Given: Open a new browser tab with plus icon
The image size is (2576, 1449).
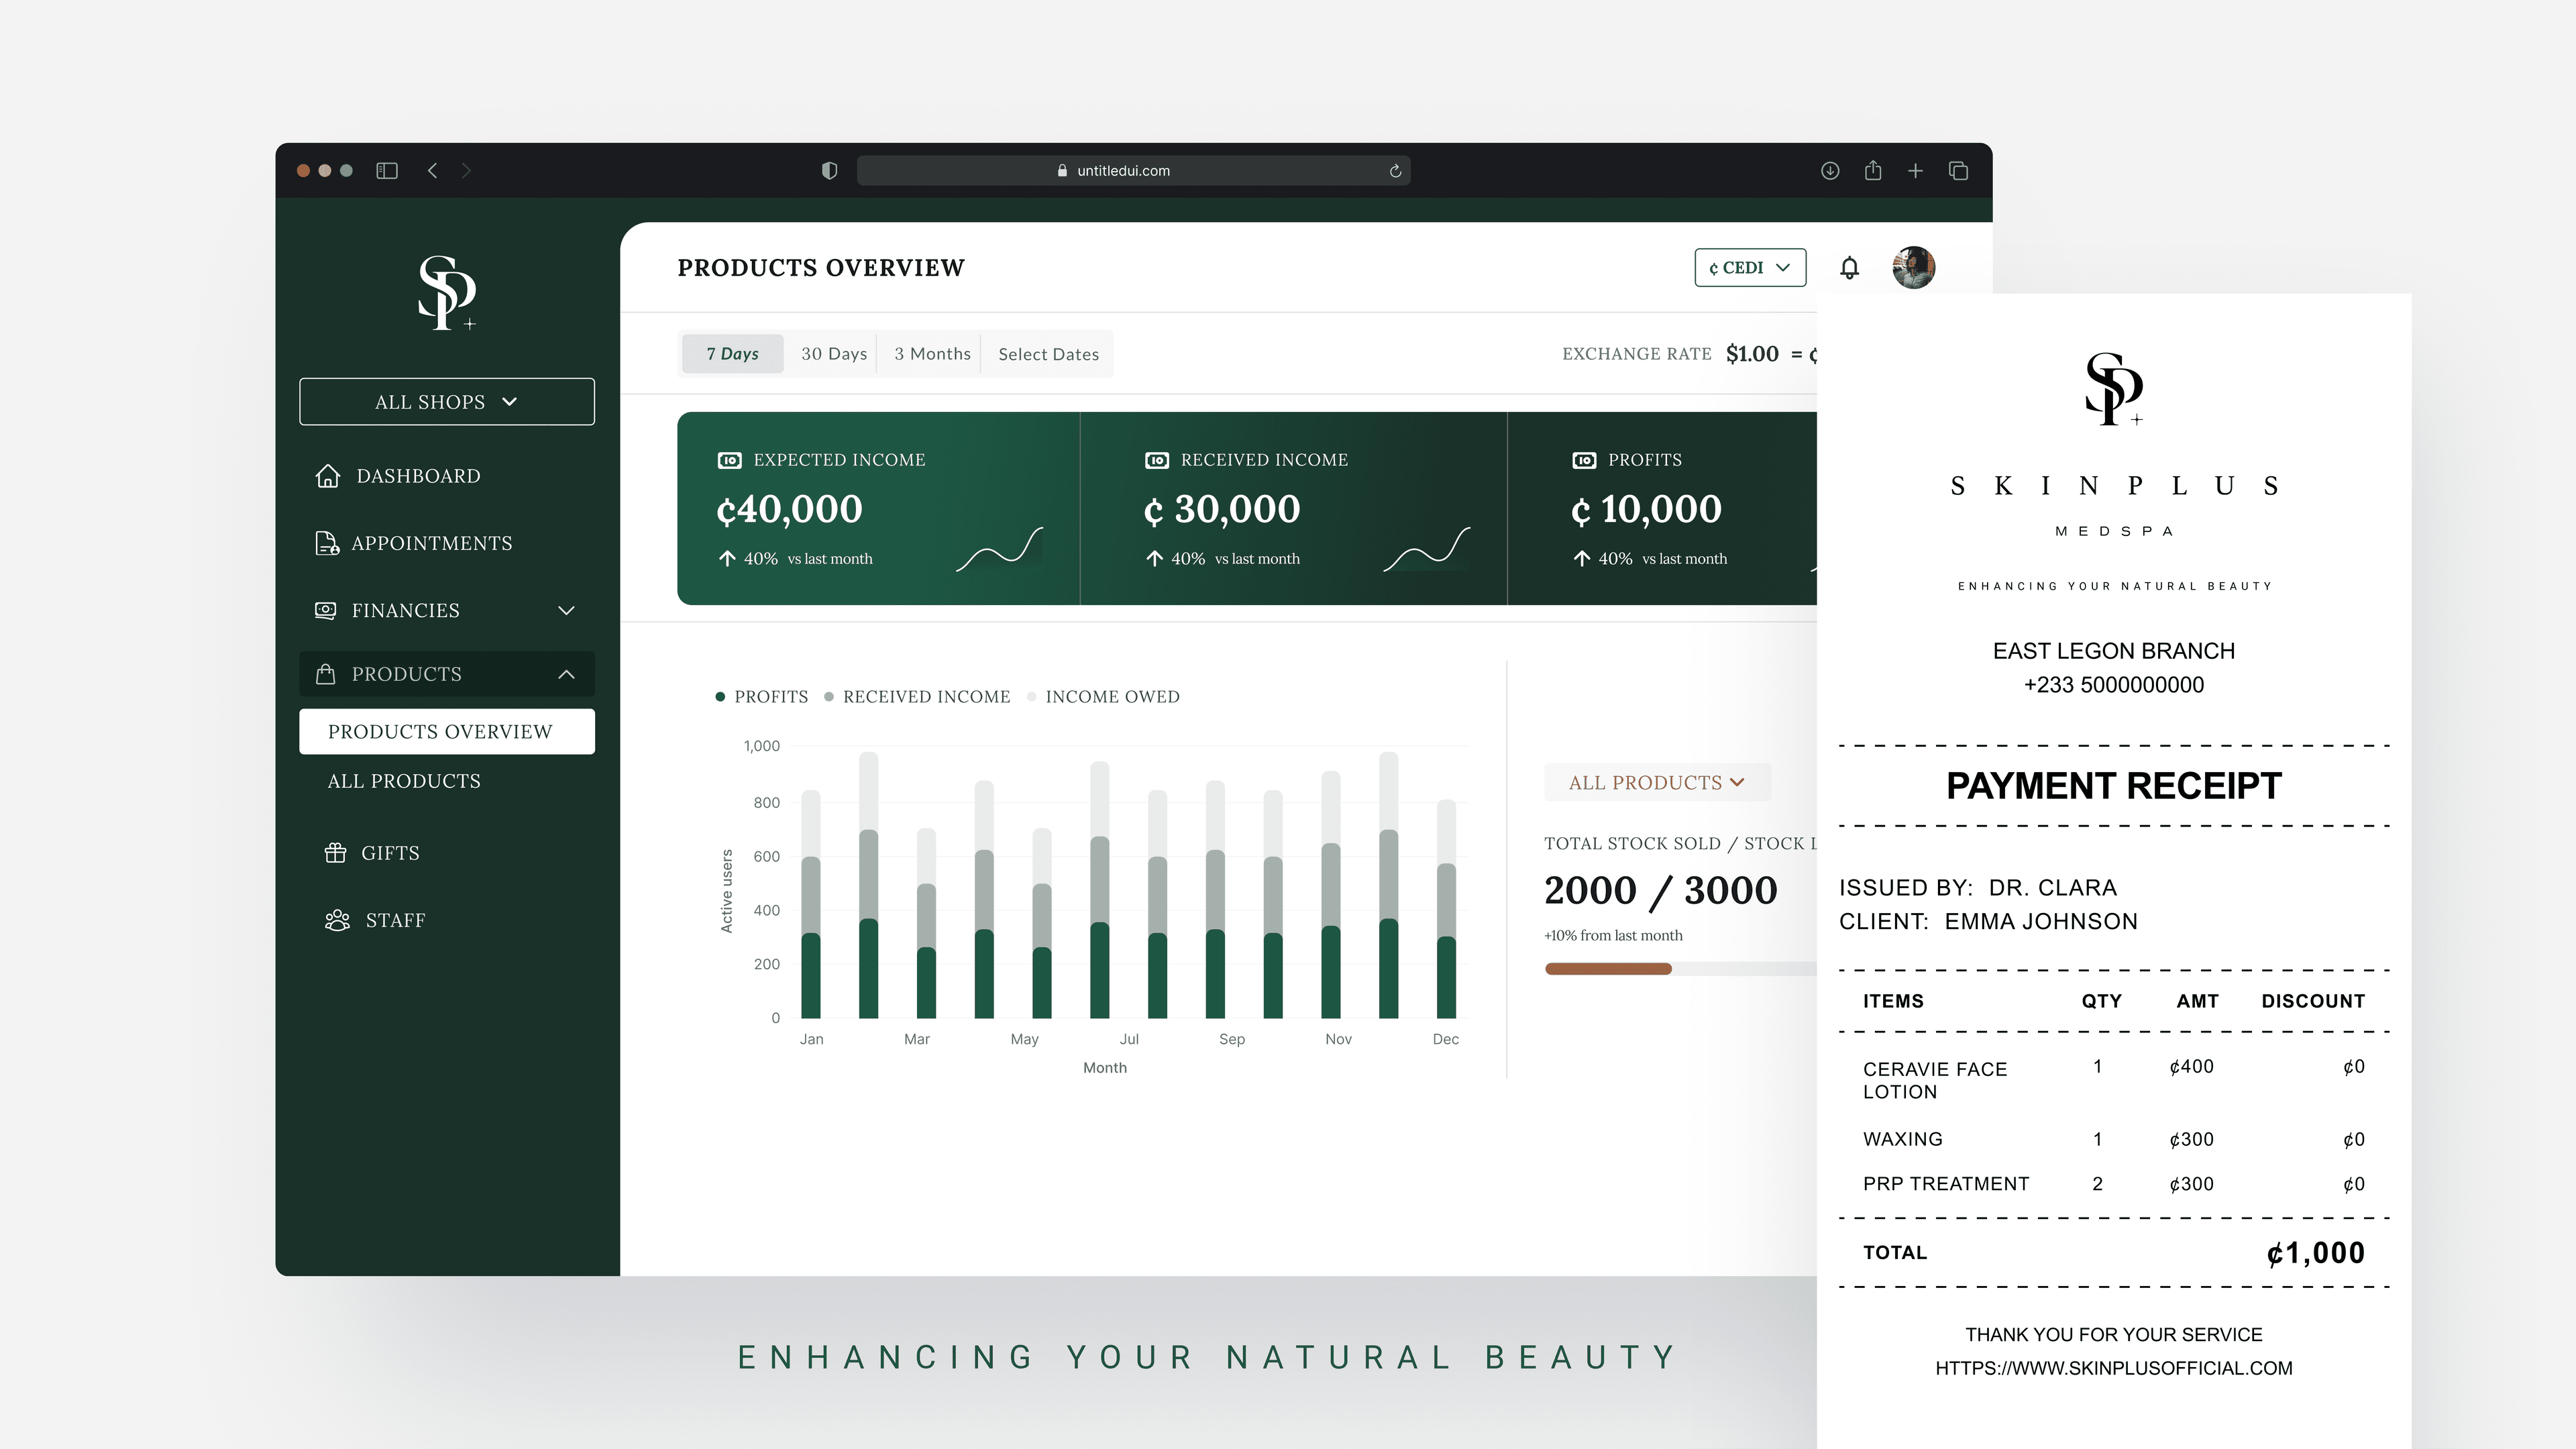Looking at the screenshot, I should 1915,171.
